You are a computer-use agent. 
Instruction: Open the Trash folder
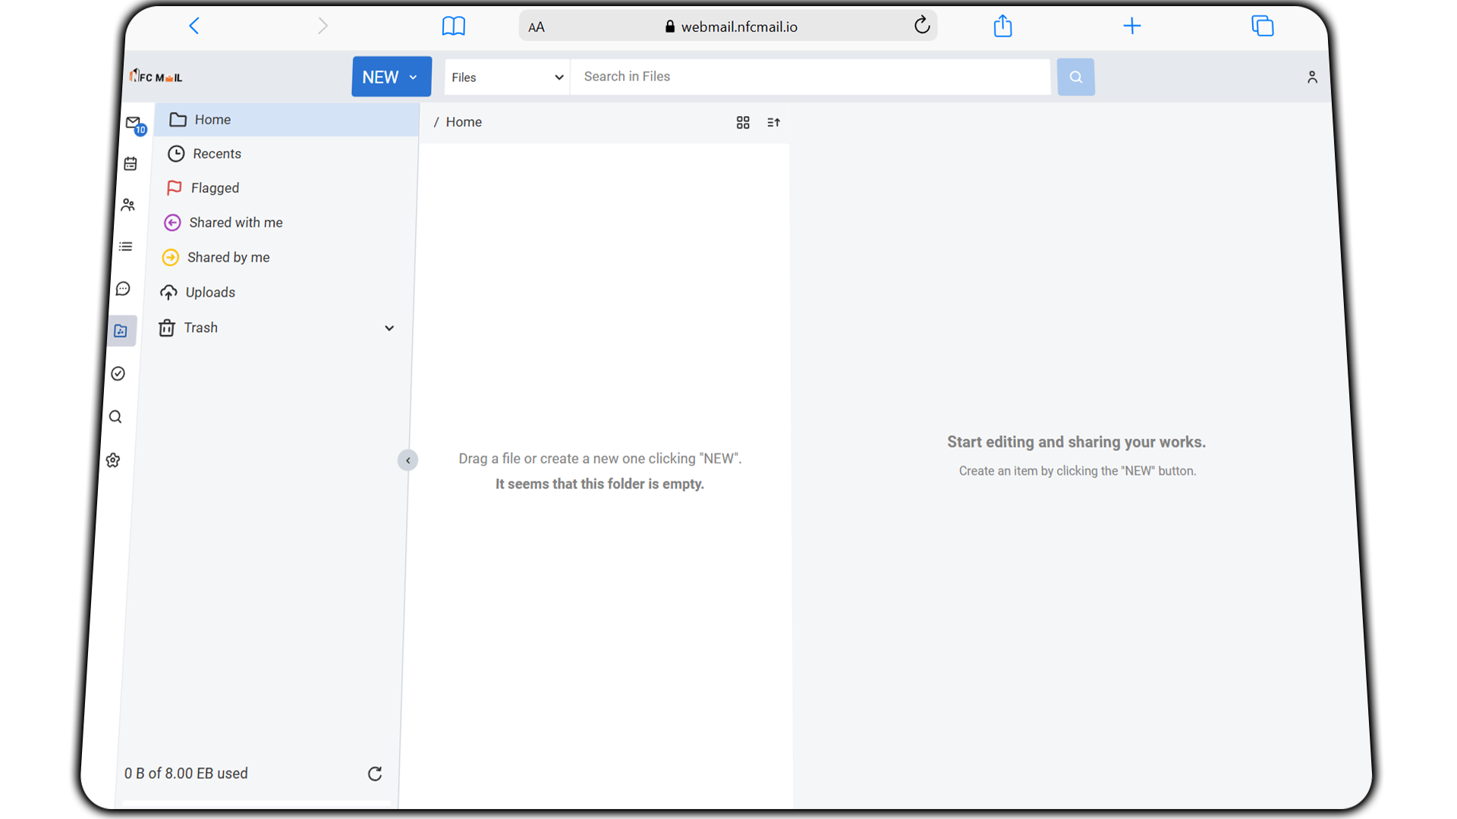(x=200, y=328)
